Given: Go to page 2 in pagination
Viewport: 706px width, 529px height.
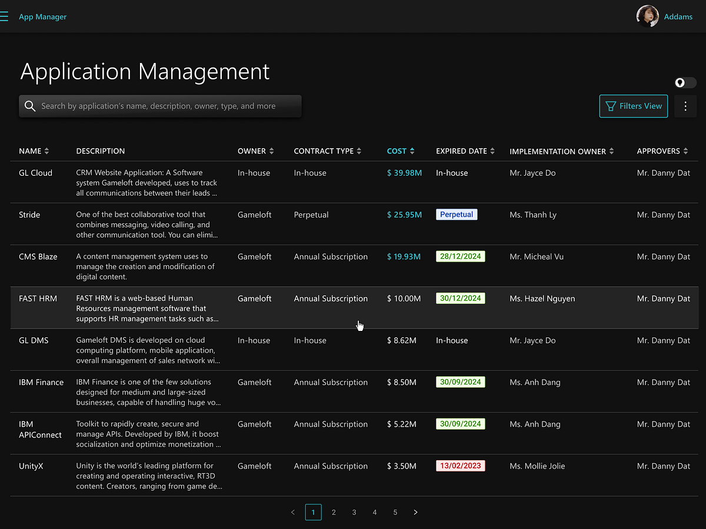Looking at the screenshot, I should tap(334, 513).
